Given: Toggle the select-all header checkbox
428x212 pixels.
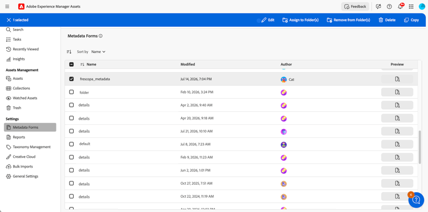Looking at the screenshot, I should click(71, 64).
